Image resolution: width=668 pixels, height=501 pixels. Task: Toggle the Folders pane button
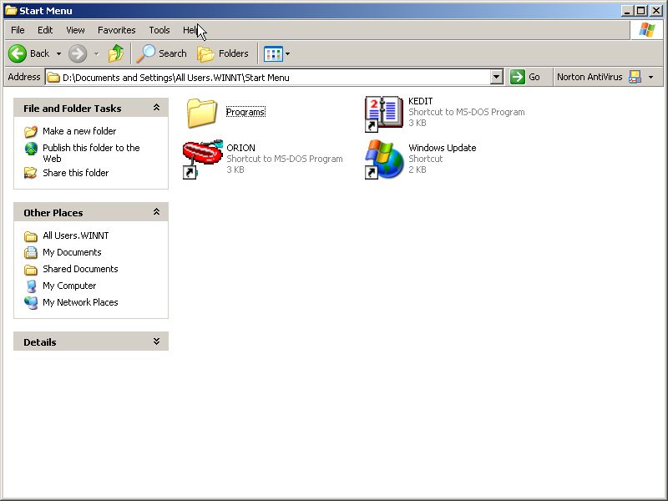223,53
